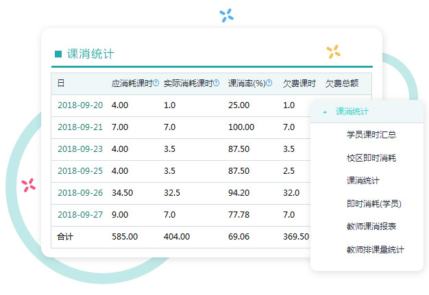Open 学员课时汇总 from the menu
Viewport: 429px width, 295px height.
pyautogui.click(x=371, y=135)
